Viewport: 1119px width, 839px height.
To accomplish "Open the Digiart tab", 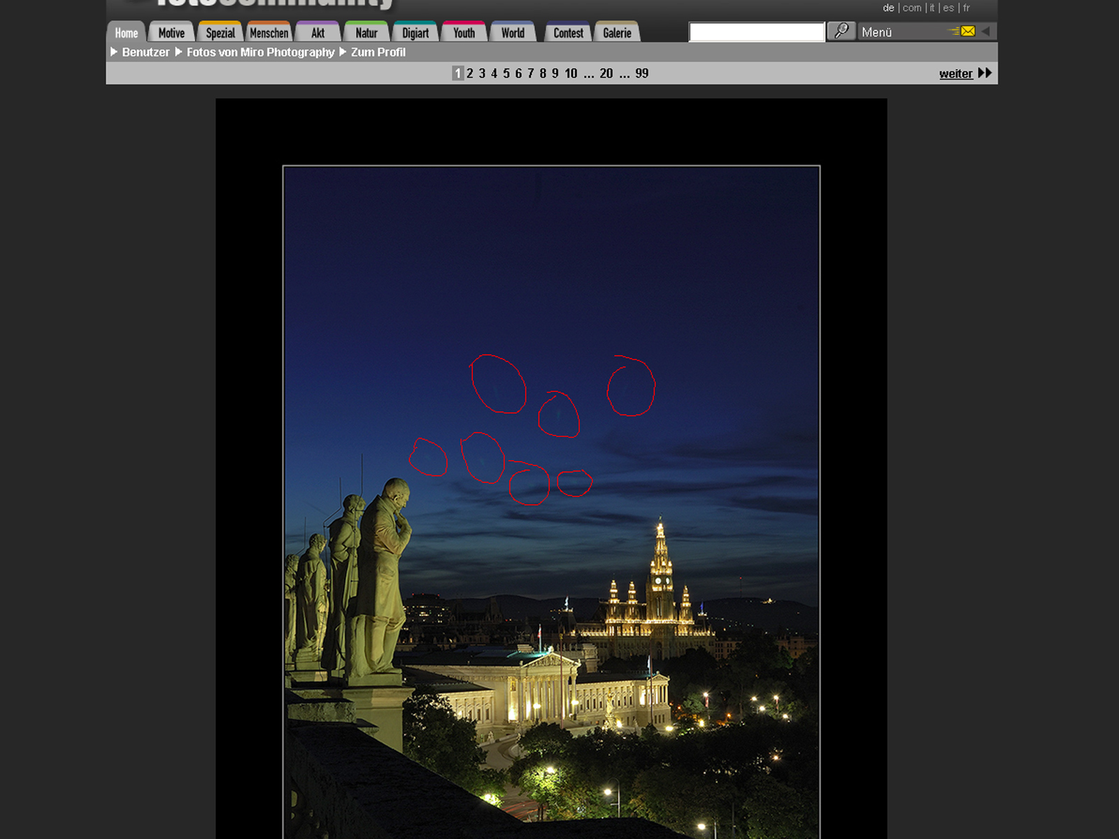I will (x=415, y=33).
